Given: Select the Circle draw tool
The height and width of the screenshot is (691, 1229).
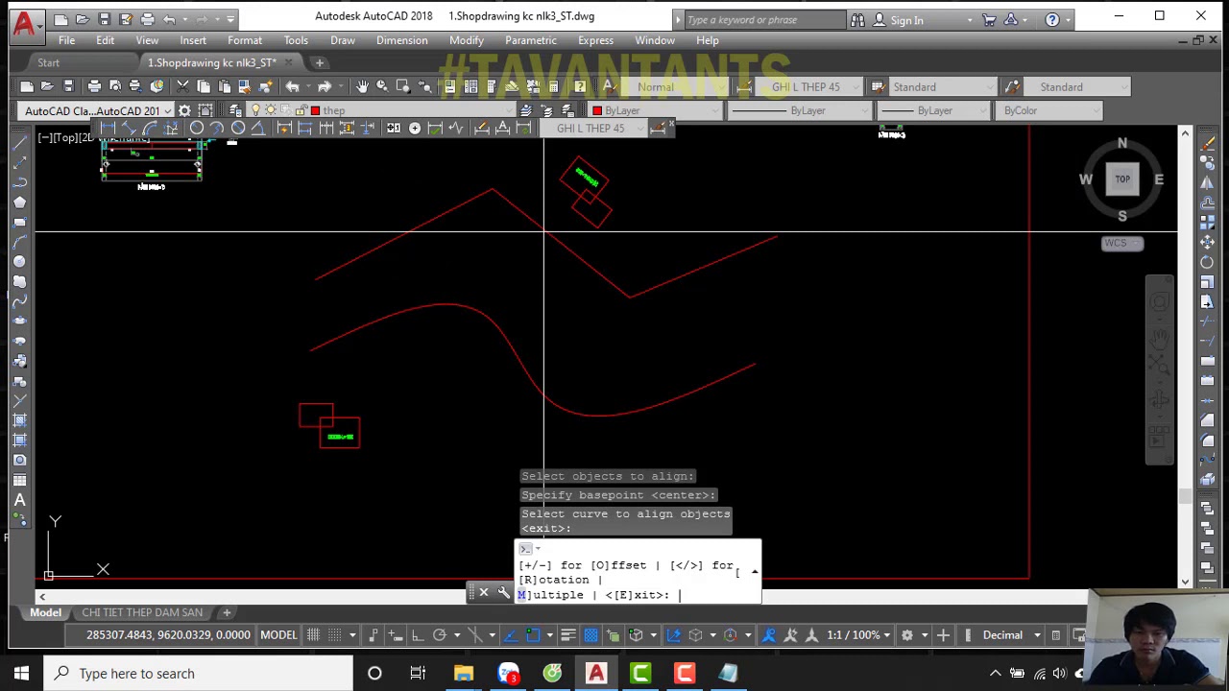Looking at the screenshot, I should [x=19, y=261].
